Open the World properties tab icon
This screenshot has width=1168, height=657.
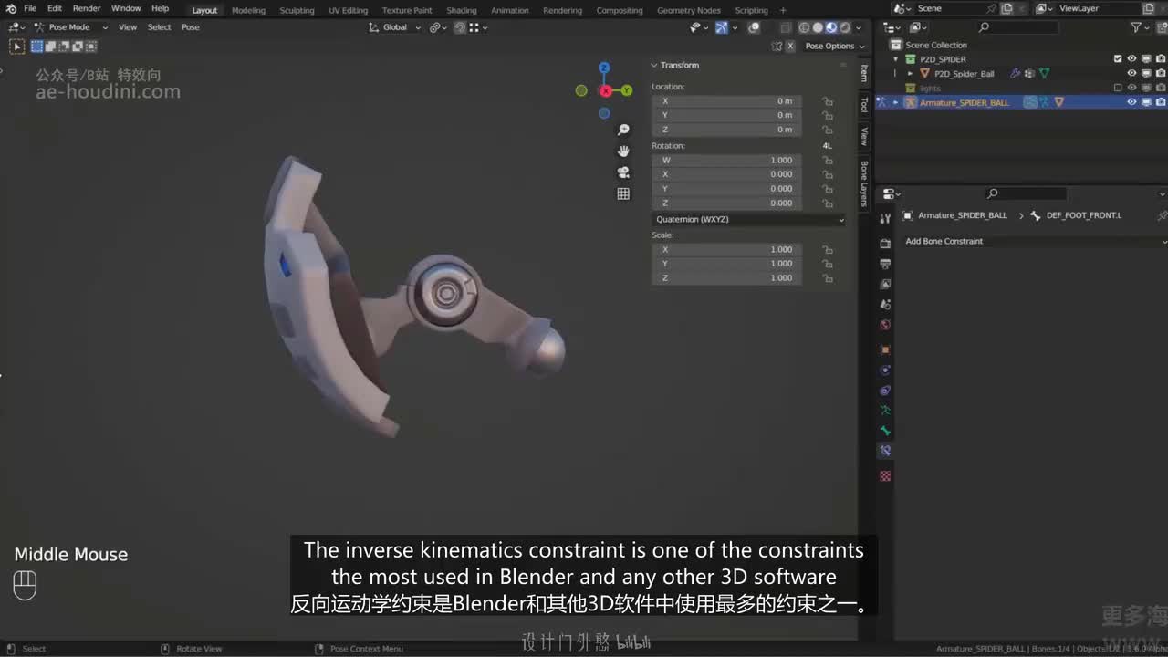pos(884,324)
